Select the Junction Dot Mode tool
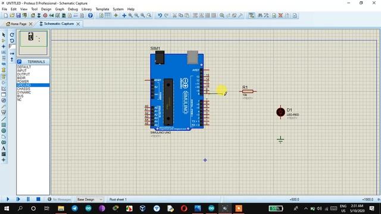381x214 pixels. coord(4,46)
